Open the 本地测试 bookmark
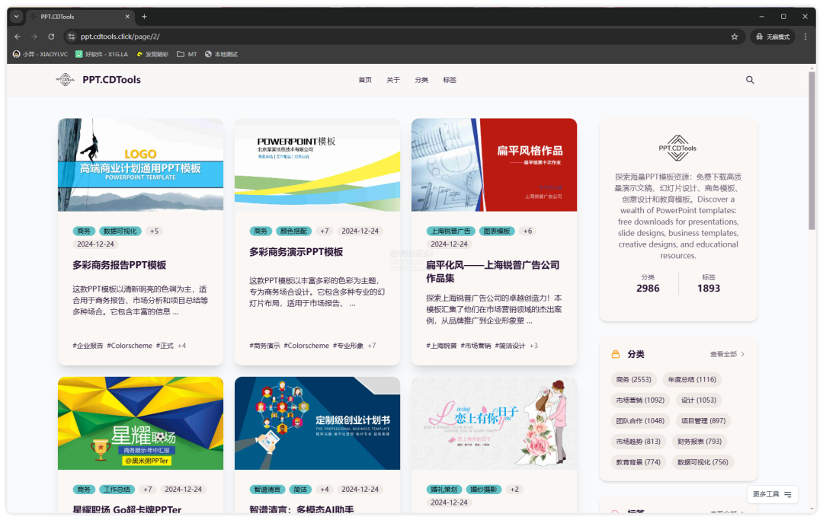 [221, 54]
